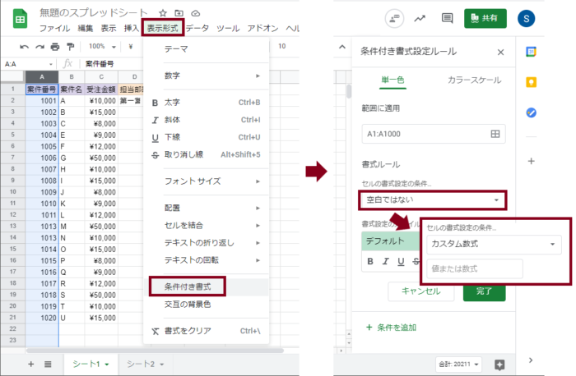Open Google Keep in side panel
The image size is (576, 376).
point(531,82)
